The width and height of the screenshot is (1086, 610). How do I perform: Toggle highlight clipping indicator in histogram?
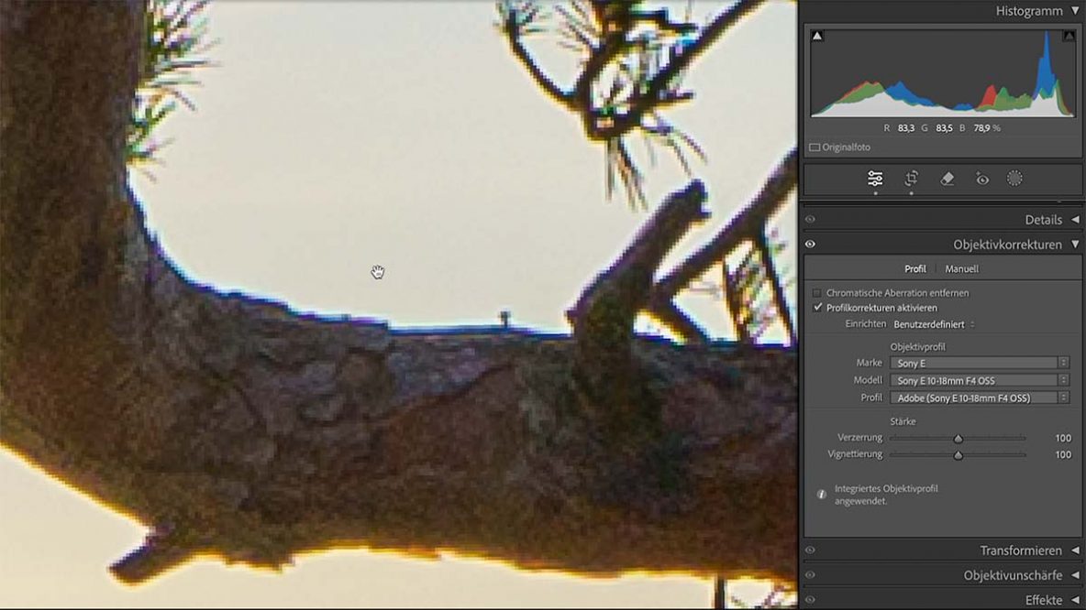point(1069,36)
